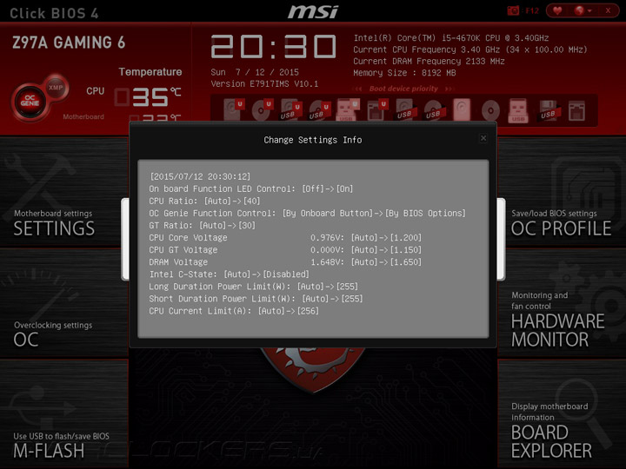
Task: Open the OC overclocking settings menu
Action: pyautogui.click(x=63, y=303)
